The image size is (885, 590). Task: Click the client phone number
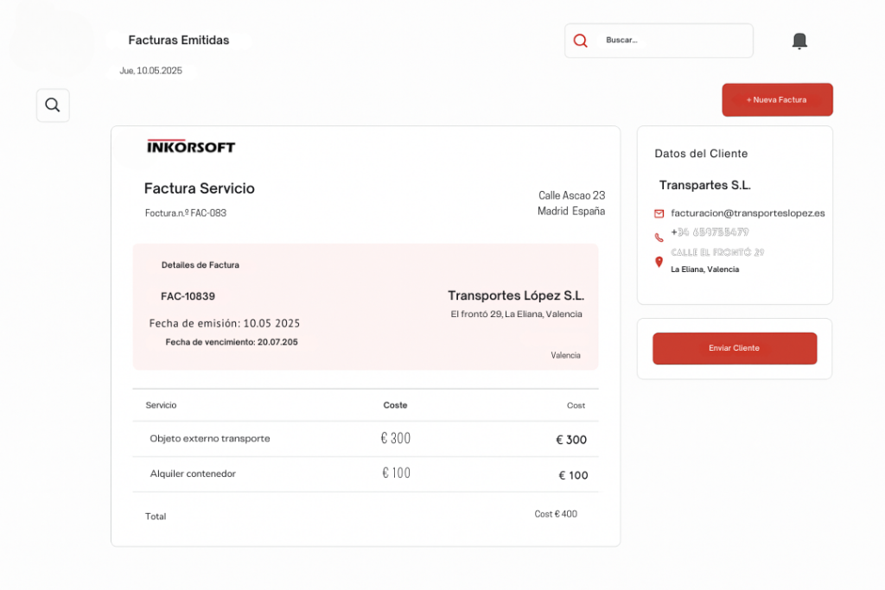tap(710, 232)
